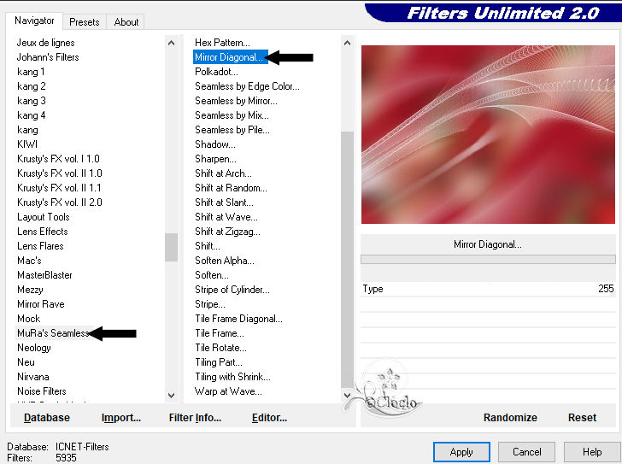Select Krusty's FX vol. II 2.0

point(60,203)
